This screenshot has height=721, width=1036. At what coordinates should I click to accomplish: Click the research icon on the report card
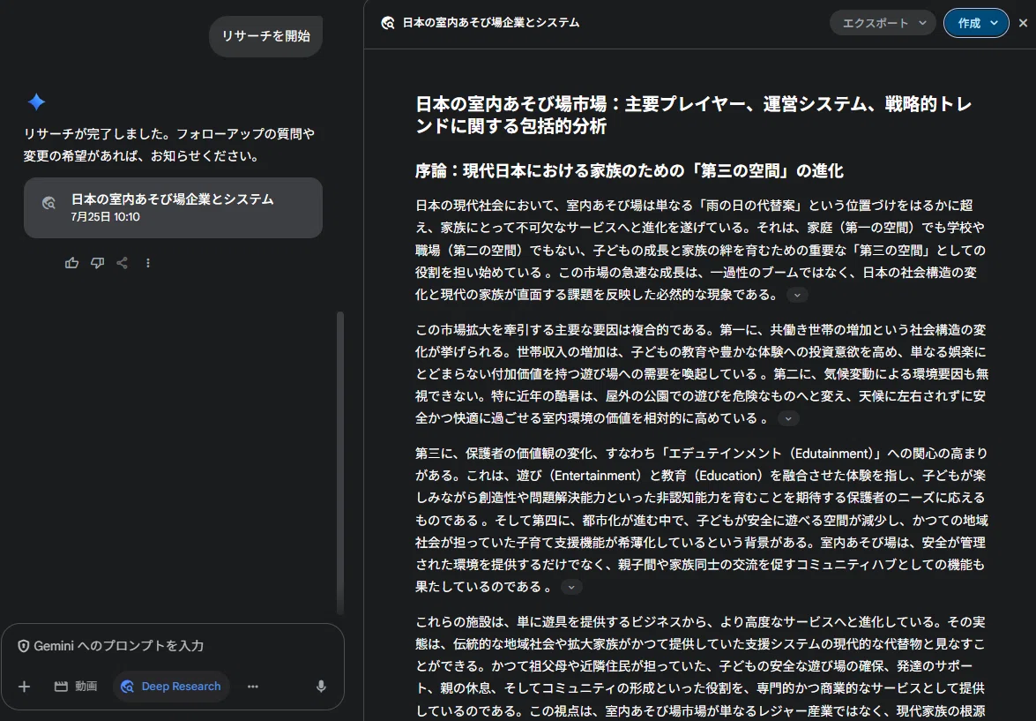point(48,203)
